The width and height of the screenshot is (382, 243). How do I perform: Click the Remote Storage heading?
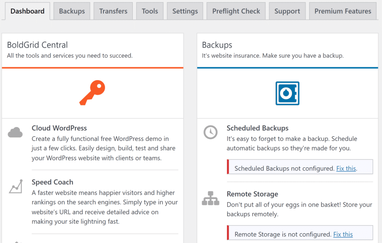tap(252, 194)
